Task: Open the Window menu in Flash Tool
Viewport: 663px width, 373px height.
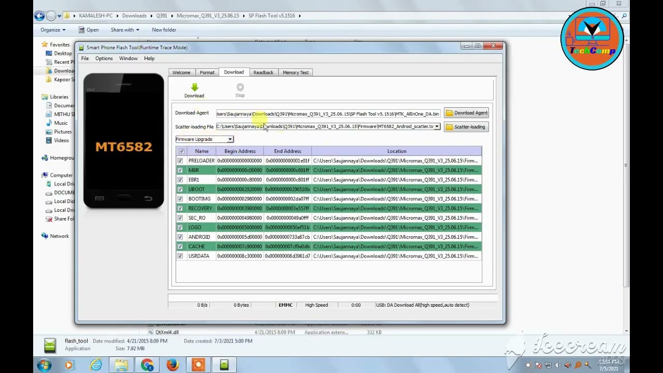Action: 128,59
